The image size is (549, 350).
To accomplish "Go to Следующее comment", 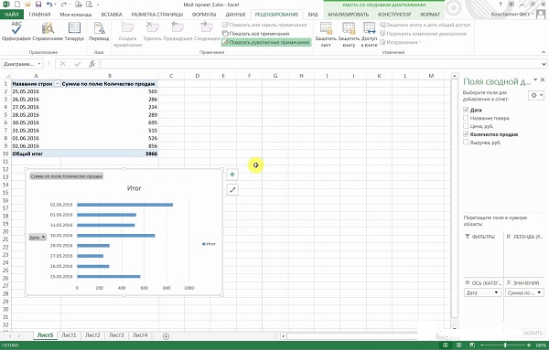I will tap(207, 27).
